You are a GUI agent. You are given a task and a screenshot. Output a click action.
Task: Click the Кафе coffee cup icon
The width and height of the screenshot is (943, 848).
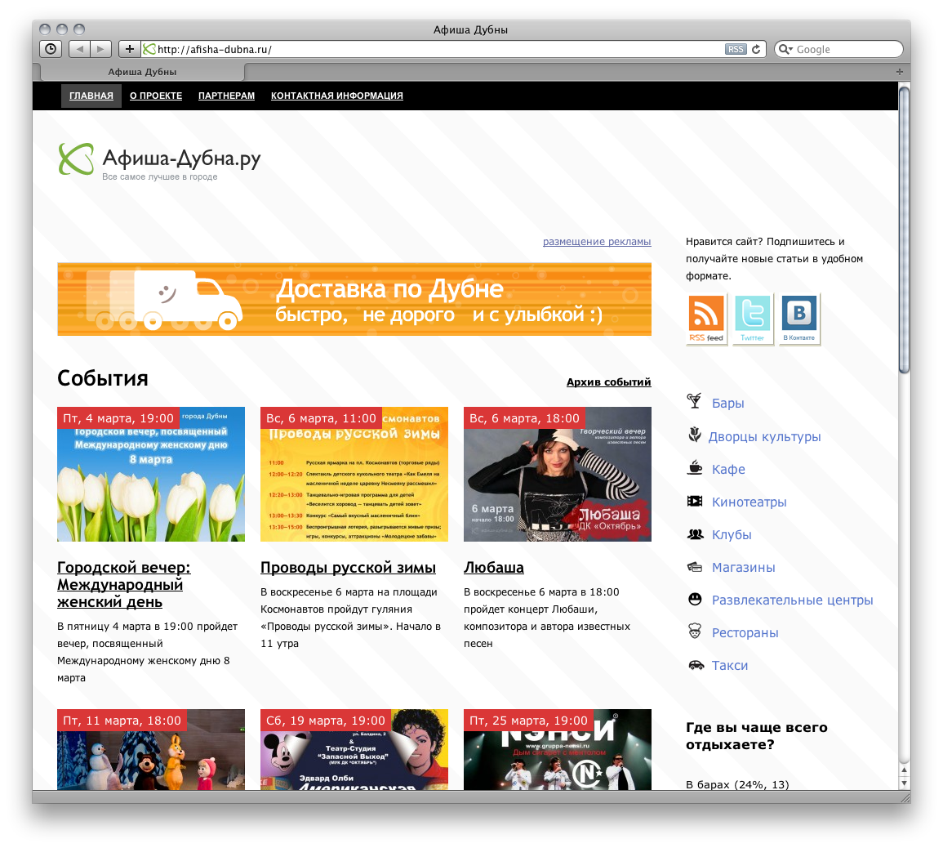[x=696, y=467]
